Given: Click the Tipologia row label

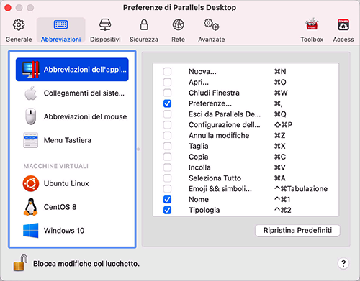Looking at the screenshot, I should pyautogui.click(x=204, y=210).
